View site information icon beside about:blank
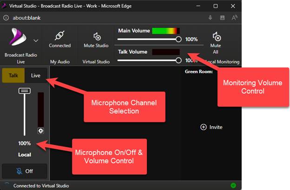 pos(6,18)
